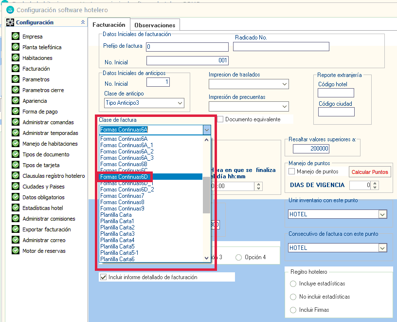Collapse the Configuración sidebar panel chevron
The width and height of the screenshot is (397, 322).
click(x=82, y=22)
